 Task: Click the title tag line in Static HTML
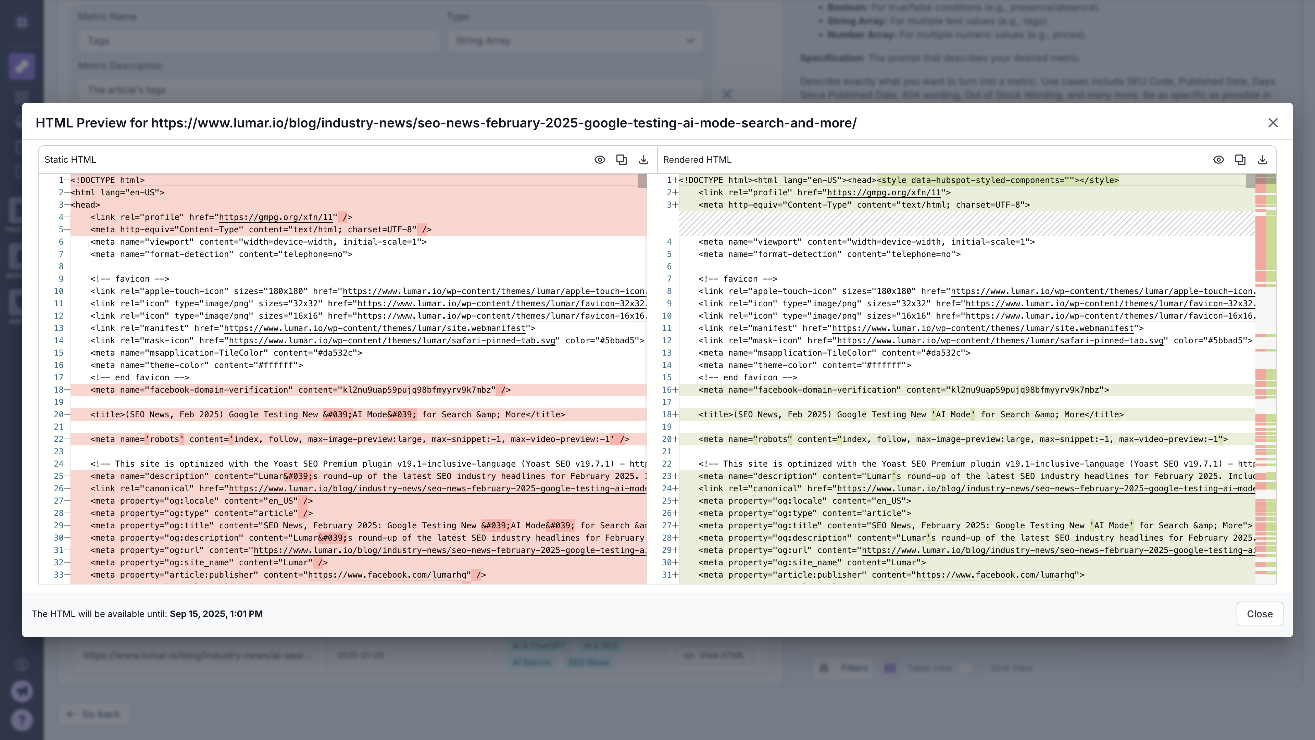(328, 415)
